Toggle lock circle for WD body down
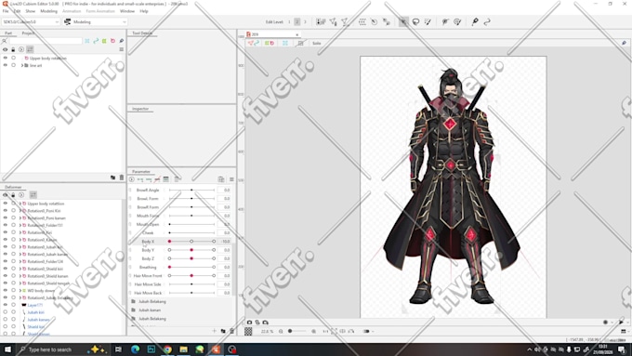 [13, 290]
